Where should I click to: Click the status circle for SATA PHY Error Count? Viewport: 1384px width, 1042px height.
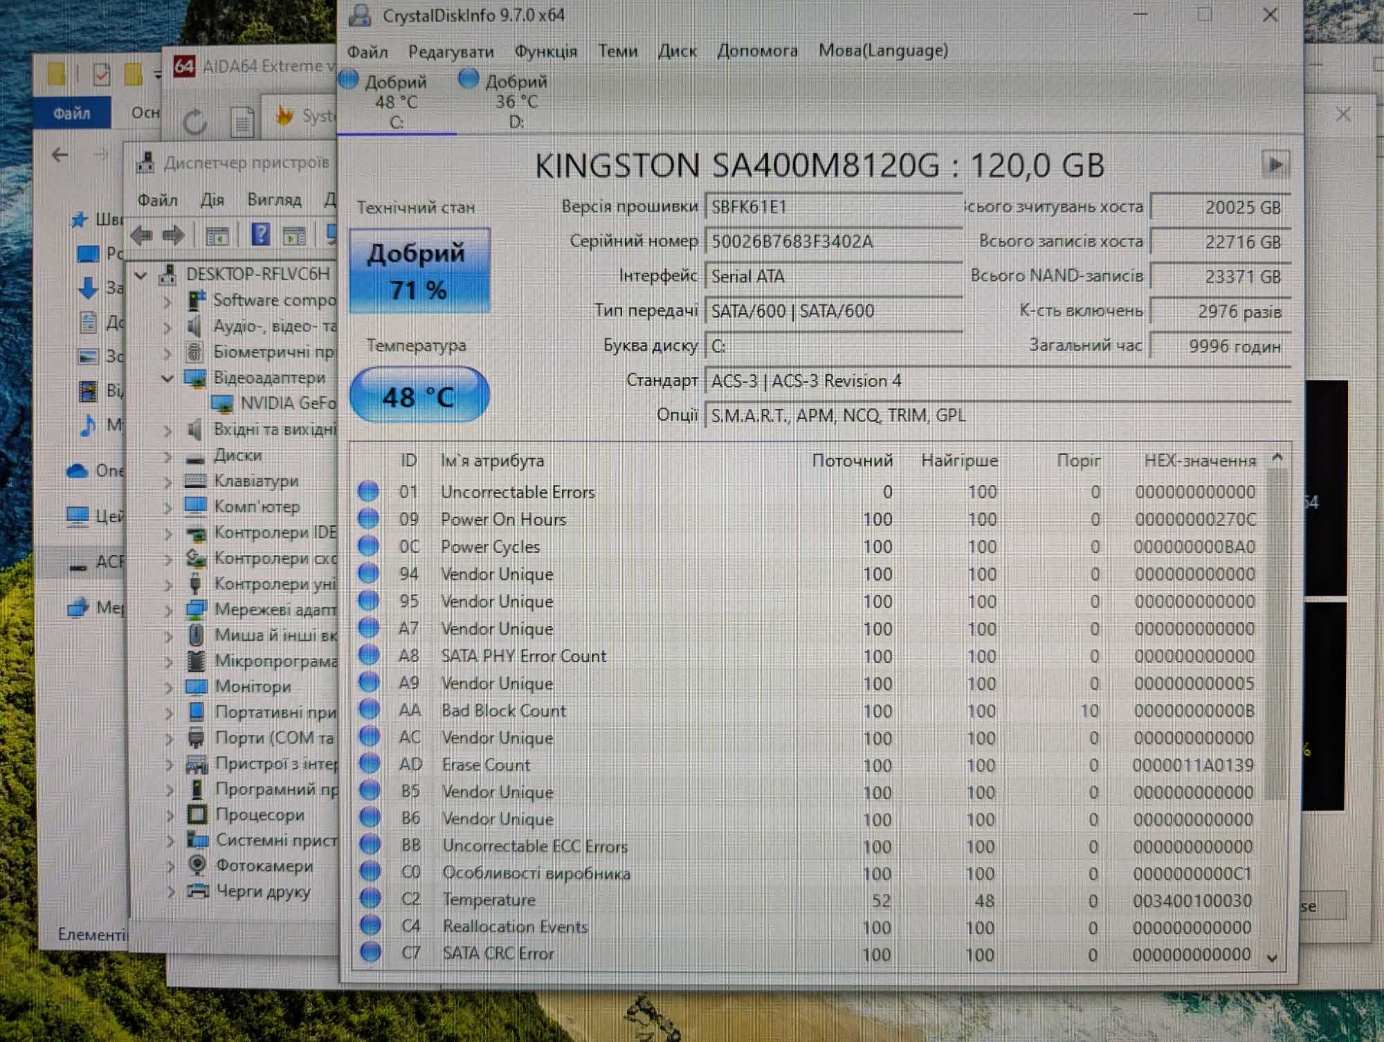click(369, 655)
